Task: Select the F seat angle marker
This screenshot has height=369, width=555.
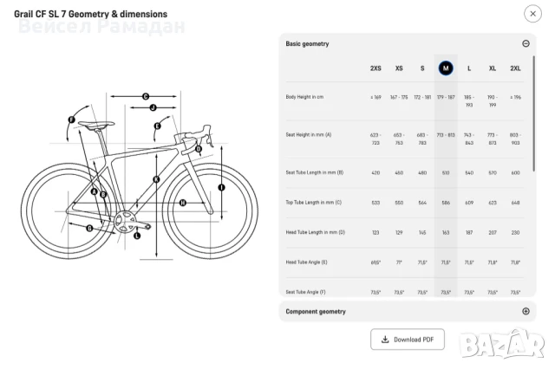Action: 71,119
